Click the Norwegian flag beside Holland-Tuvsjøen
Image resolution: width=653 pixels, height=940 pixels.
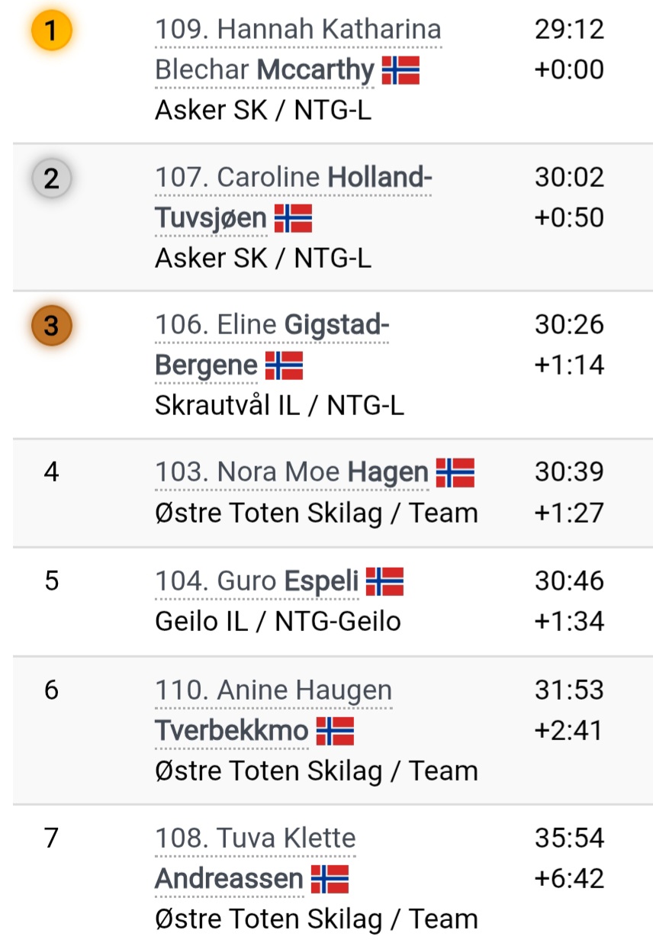click(x=293, y=219)
